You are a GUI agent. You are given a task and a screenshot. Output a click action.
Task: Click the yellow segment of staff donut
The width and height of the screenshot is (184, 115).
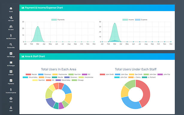click(125, 92)
